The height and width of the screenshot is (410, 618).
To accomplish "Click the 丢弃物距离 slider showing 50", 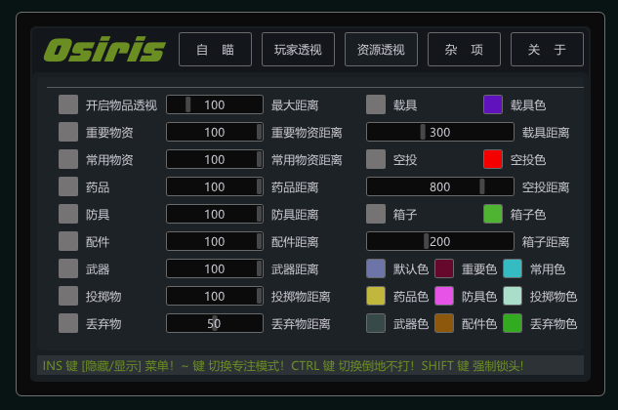I will tap(215, 323).
